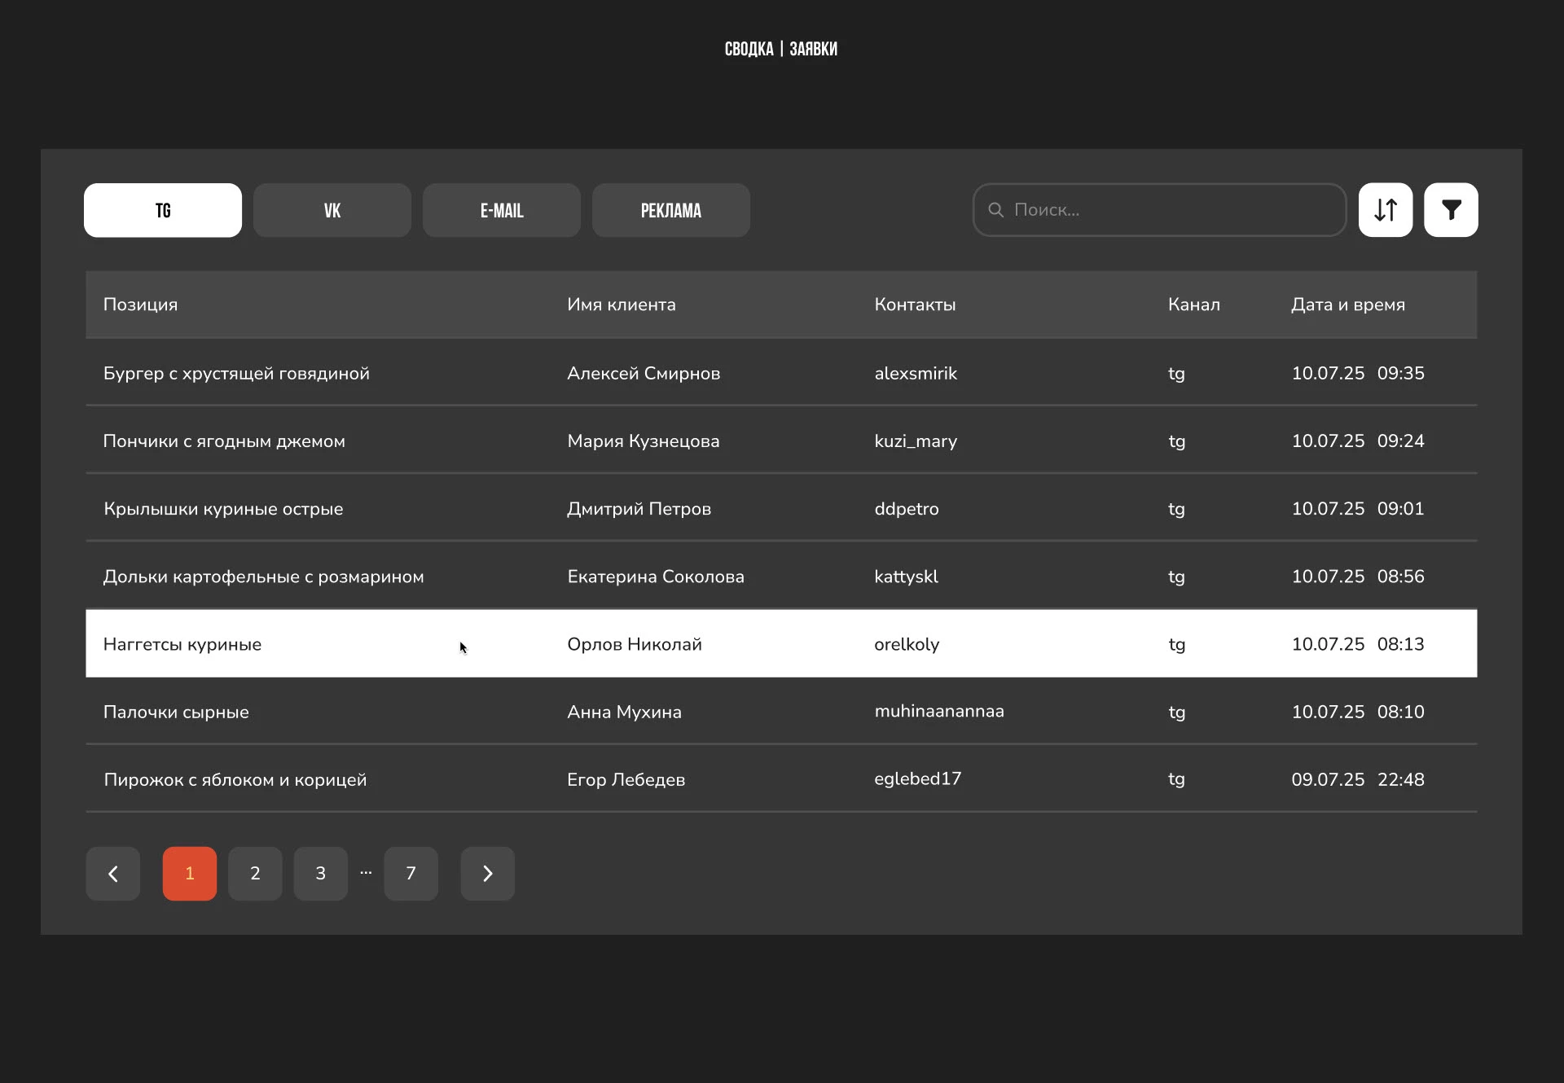Image resolution: width=1564 pixels, height=1083 pixels.
Task: Open the СВОДКА header link
Action: point(749,49)
